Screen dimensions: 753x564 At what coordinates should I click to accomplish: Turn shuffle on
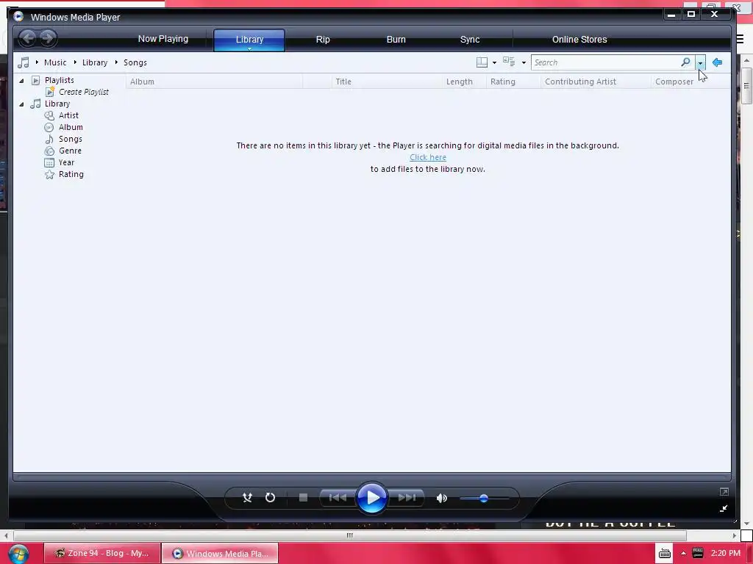click(247, 498)
